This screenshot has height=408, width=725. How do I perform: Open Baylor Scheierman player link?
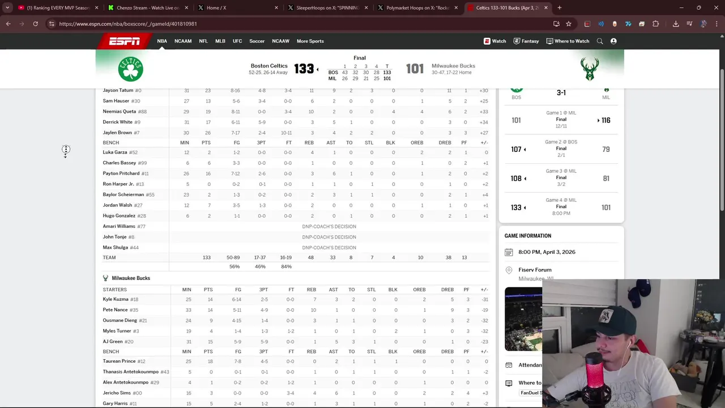pos(123,194)
